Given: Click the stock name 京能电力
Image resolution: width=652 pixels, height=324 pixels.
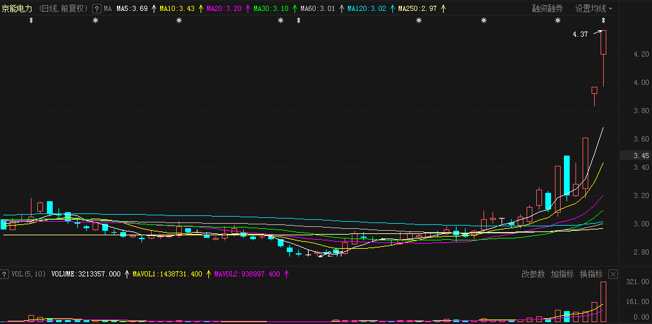Looking at the screenshot, I should [17, 9].
